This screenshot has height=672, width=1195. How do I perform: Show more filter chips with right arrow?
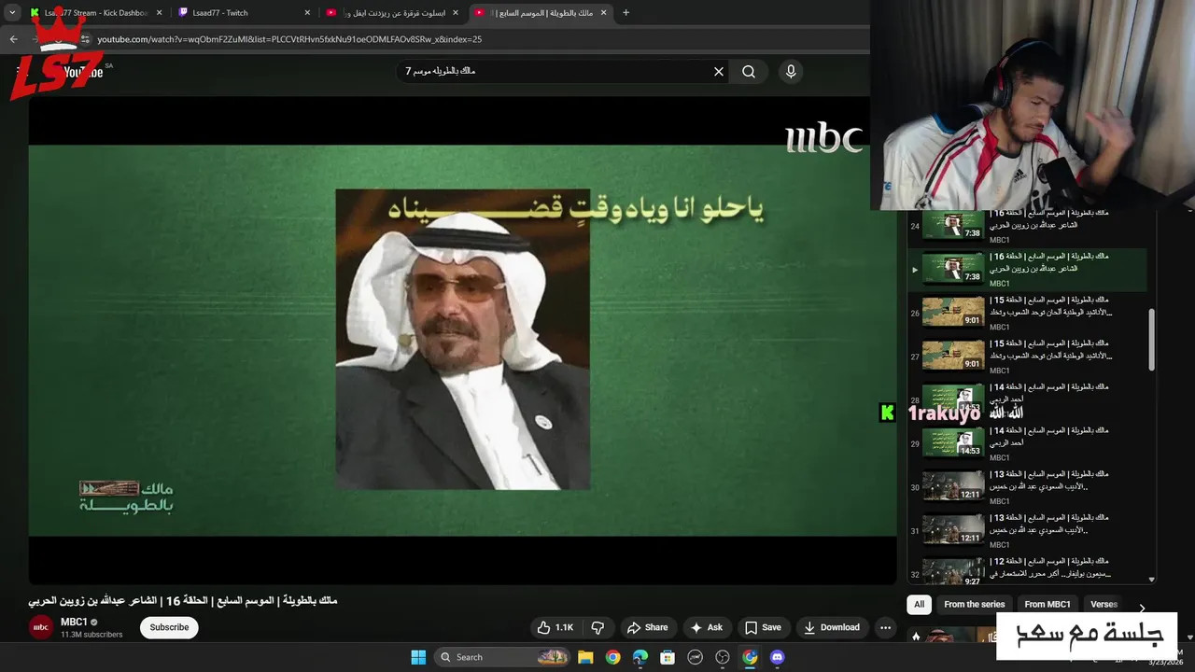click(1141, 608)
